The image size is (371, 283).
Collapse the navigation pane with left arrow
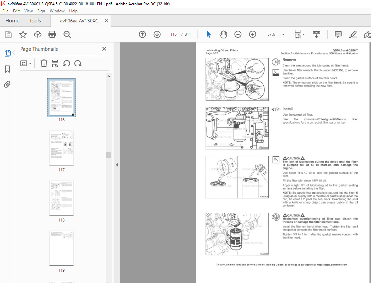point(117,165)
